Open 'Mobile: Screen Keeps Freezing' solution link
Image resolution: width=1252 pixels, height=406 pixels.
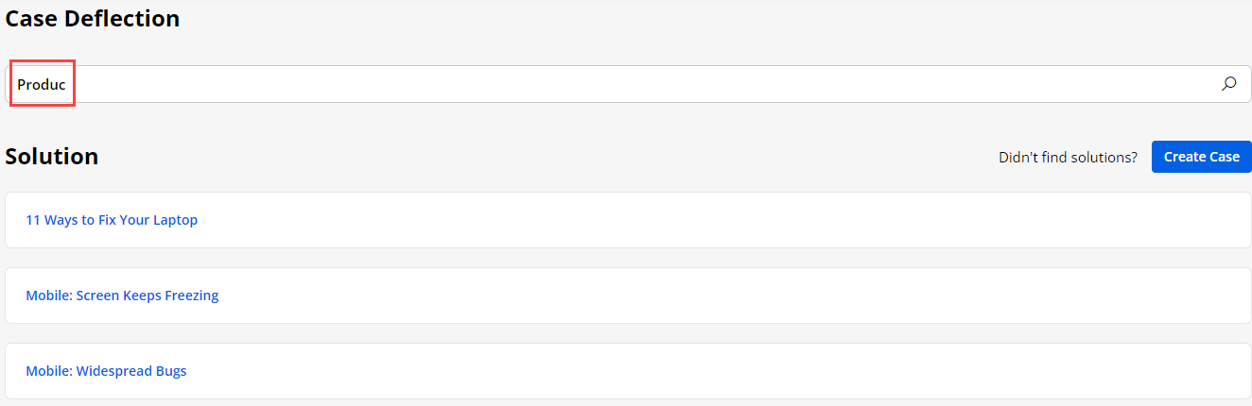[122, 296]
